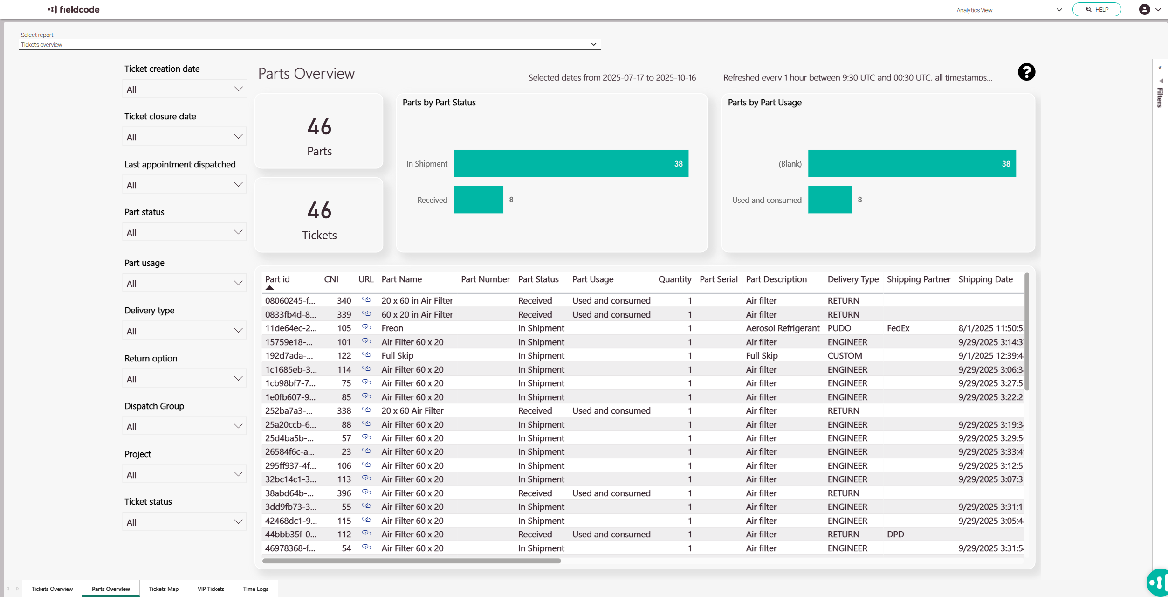
Task: Open the Time Logs tab
Action: click(255, 589)
